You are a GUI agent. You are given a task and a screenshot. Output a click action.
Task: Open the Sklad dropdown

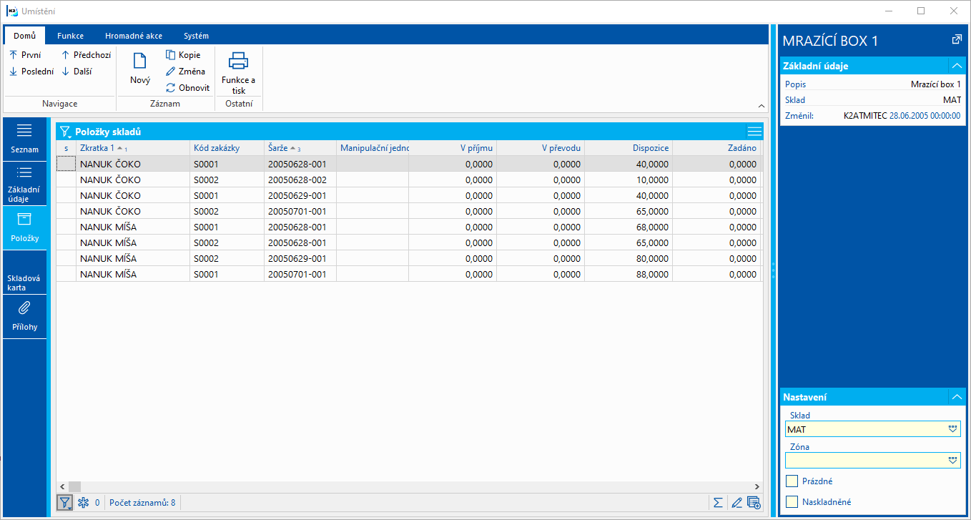[x=952, y=429]
